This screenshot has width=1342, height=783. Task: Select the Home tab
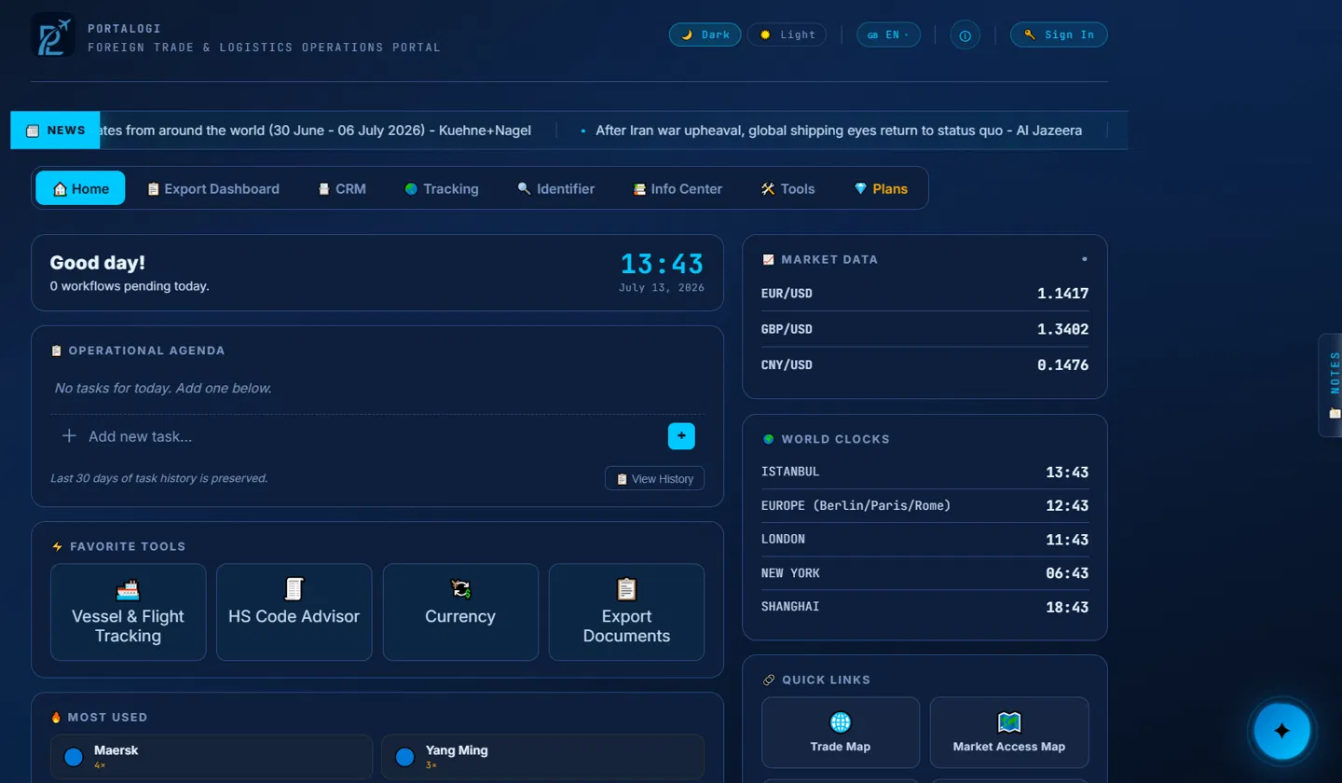(80, 188)
